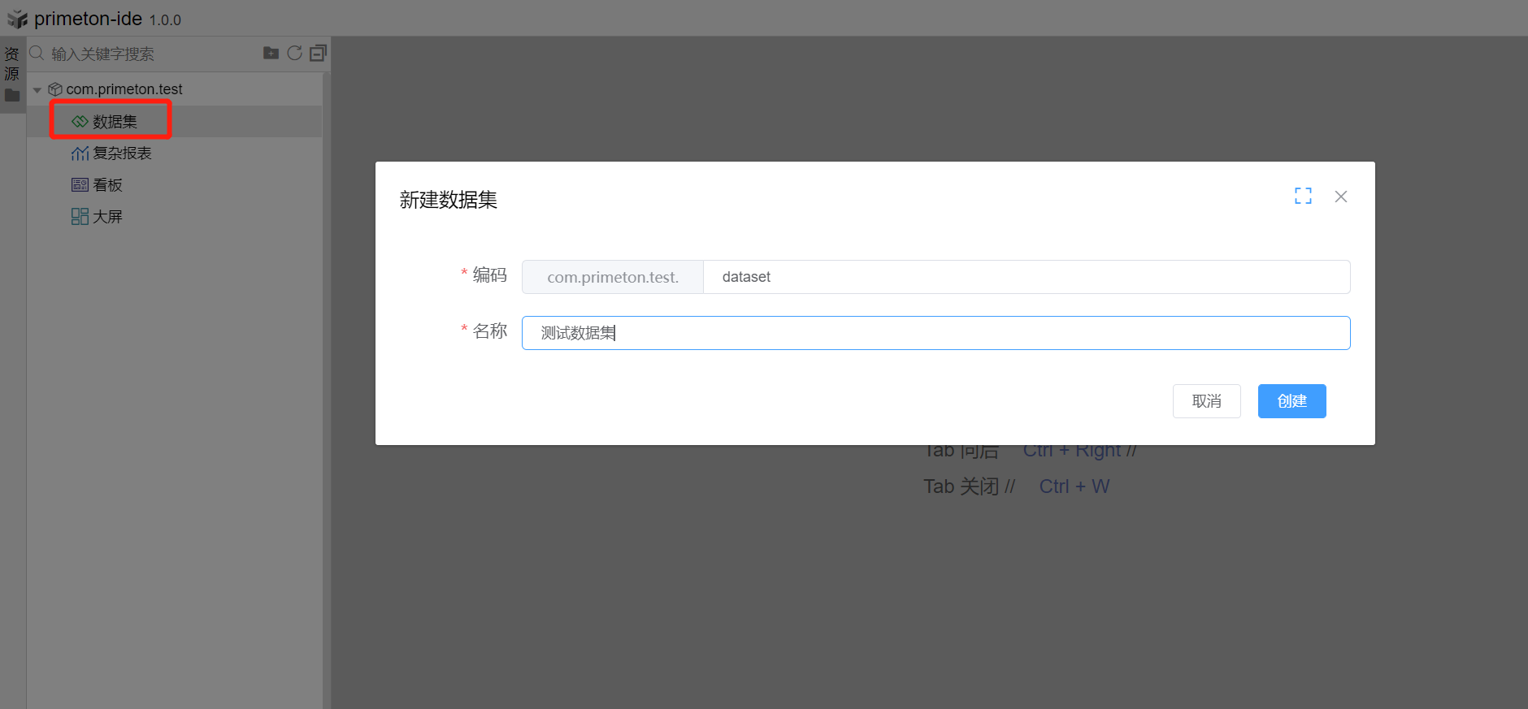Click into the 名称 input field
This screenshot has width=1528, height=709.
pos(935,333)
